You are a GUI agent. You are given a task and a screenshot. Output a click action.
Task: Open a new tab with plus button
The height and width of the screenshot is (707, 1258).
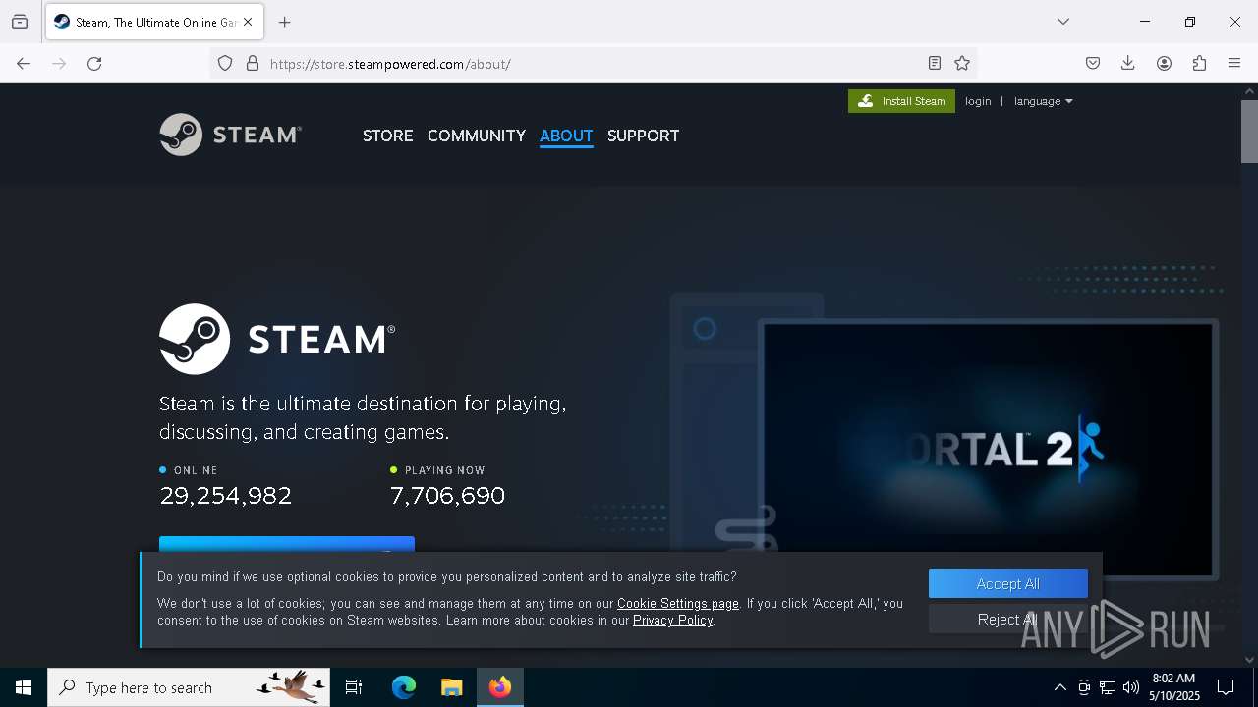(x=285, y=22)
